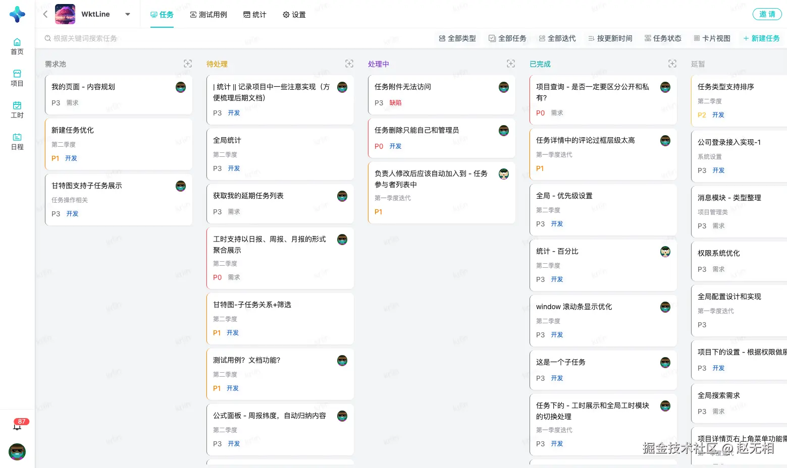Expand the WktLine project switcher dropdown arrow

[128, 14]
